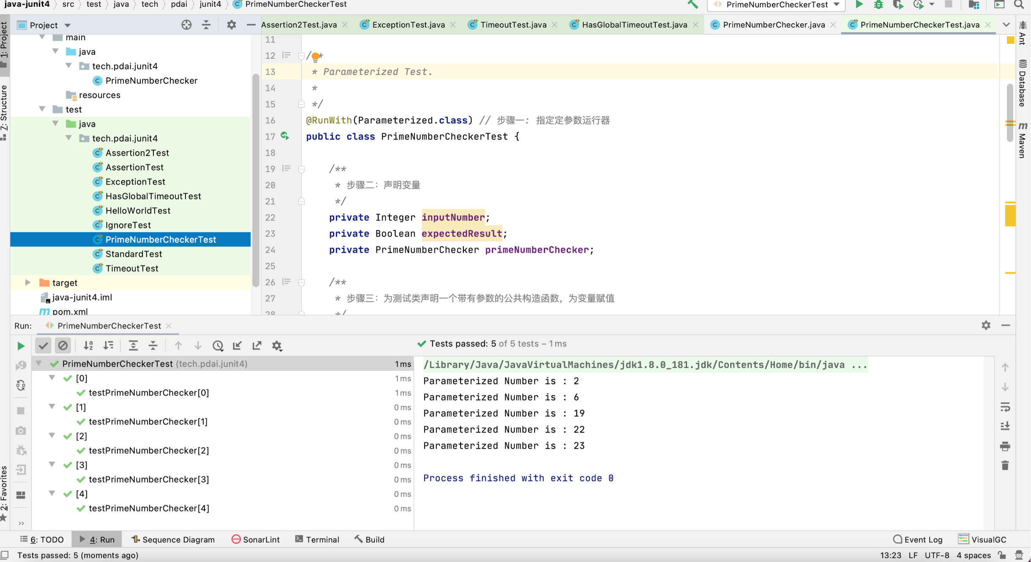Open Project panel options gear
This screenshot has width=1031, height=562.
(x=231, y=25)
